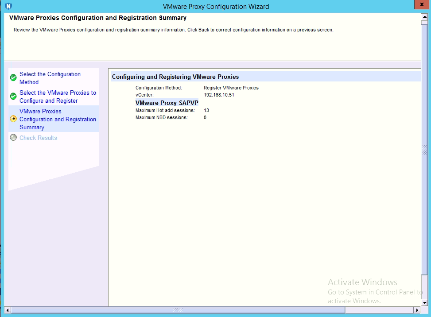Open Select the VMware Proxies to Configure step
The height and width of the screenshot is (317, 431).
click(x=57, y=97)
